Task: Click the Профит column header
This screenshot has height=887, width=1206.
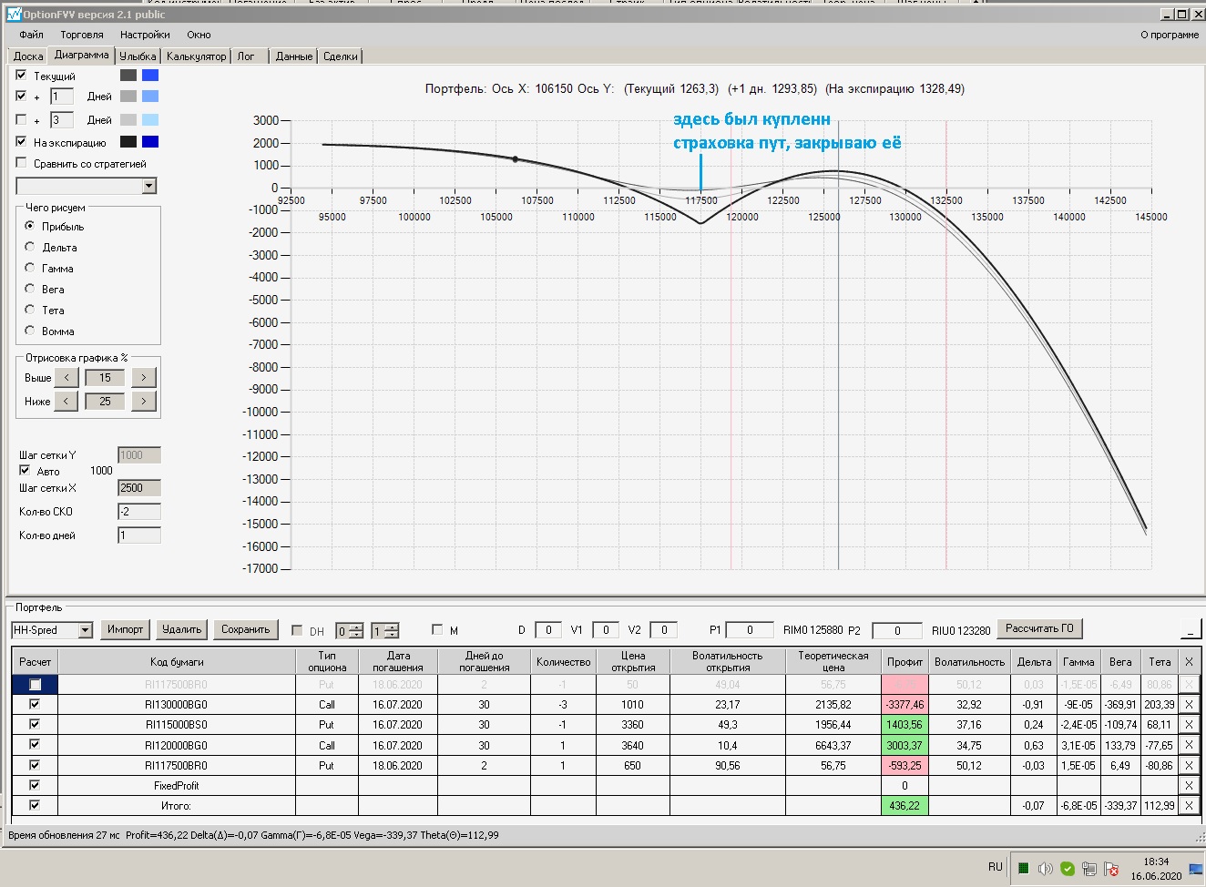Action: point(904,662)
